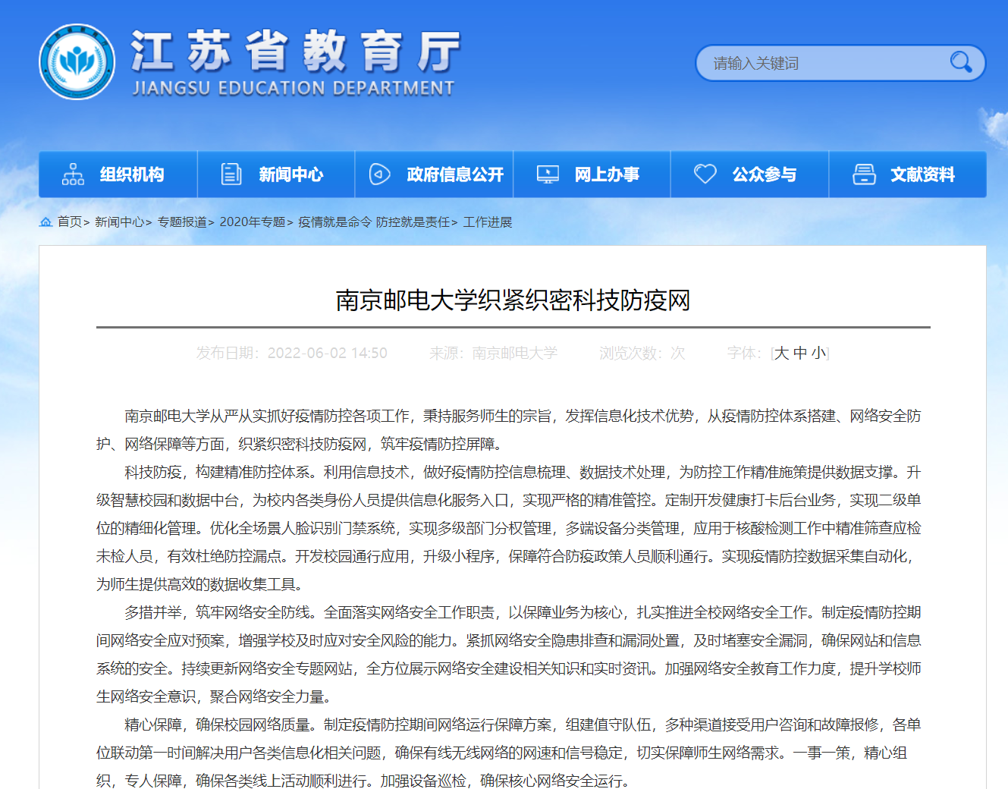Go to 工作进展 breadcrumb link

[488, 222]
